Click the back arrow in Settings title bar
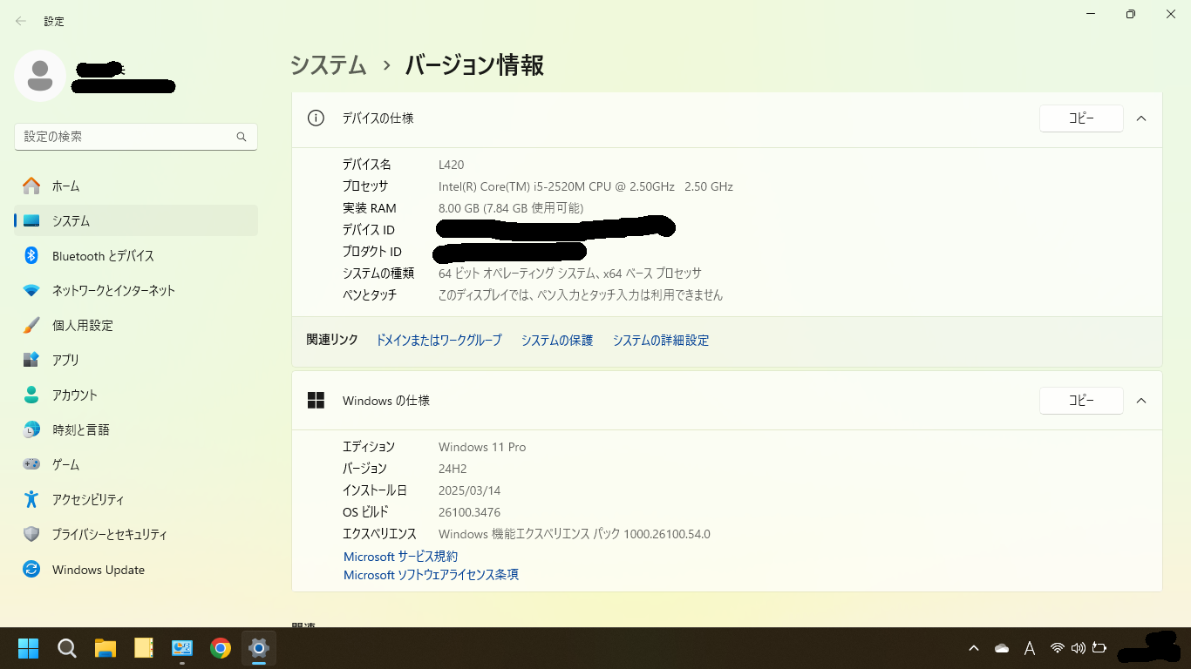This screenshot has height=669, width=1191. pos(21,21)
